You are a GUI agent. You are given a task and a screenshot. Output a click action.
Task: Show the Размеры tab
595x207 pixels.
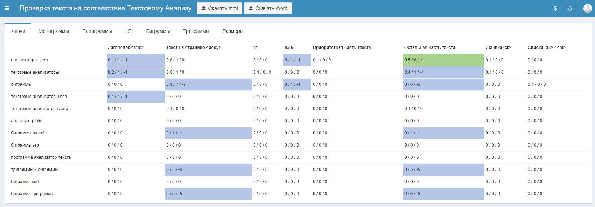tap(233, 31)
